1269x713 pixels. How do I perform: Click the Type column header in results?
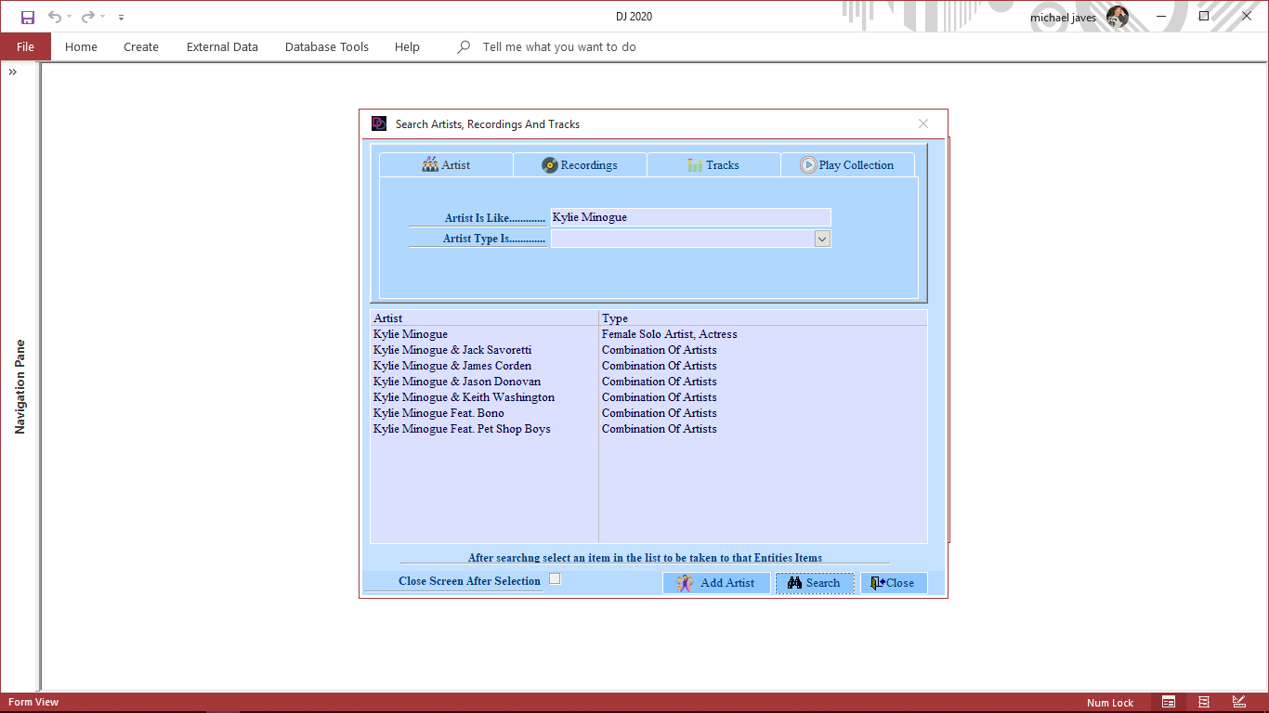click(x=763, y=318)
